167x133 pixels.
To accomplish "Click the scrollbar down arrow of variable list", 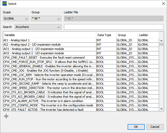I will [161, 109].
